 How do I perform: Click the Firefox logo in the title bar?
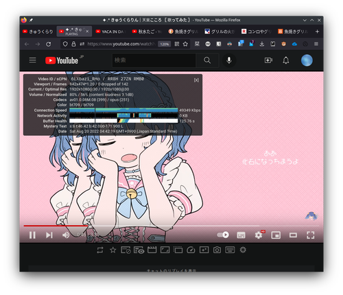(24, 20)
